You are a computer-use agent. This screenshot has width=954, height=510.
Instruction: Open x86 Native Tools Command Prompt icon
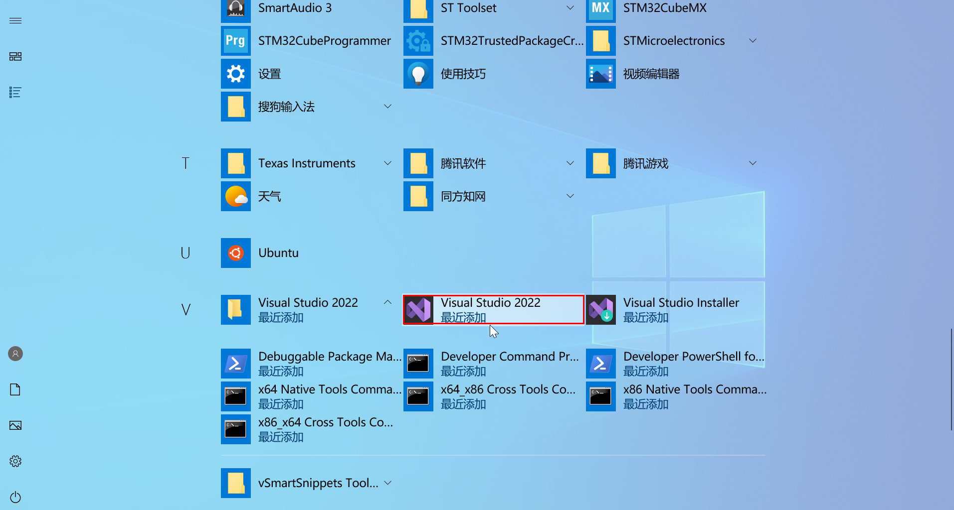point(601,396)
